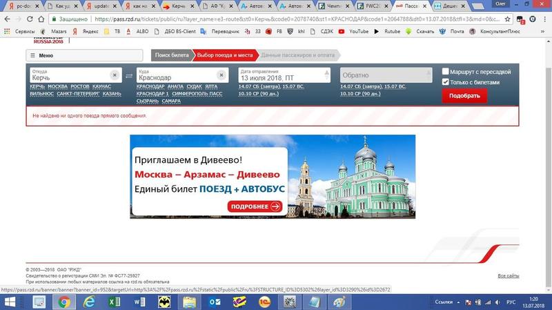This screenshot has width=552, height=310.
Task: Clear the Краснодар destination field with X icon
Action: click(x=221, y=75)
